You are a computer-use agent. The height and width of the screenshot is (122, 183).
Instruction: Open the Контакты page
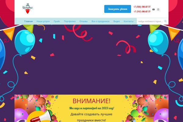[128, 21]
